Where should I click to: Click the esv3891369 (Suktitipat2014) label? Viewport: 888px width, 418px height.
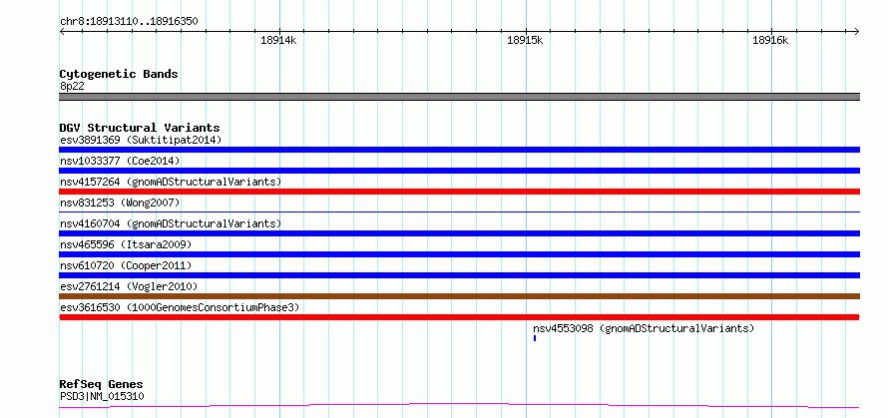141,140
